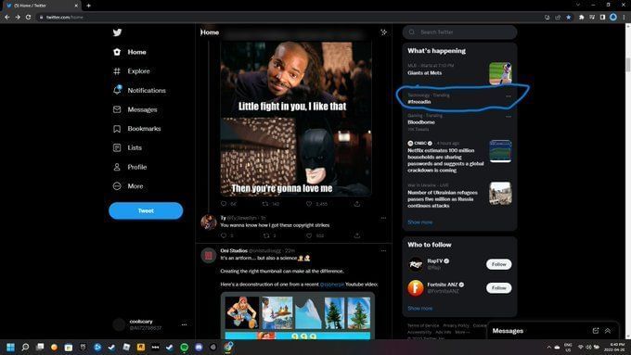The height and width of the screenshot is (355, 631).
Task: Click the bookmark star in address bar
Action: 568,18
